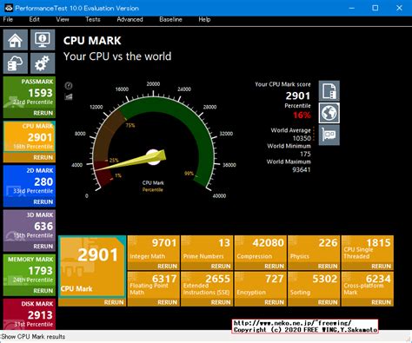Click the hardware card icon

point(329,135)
